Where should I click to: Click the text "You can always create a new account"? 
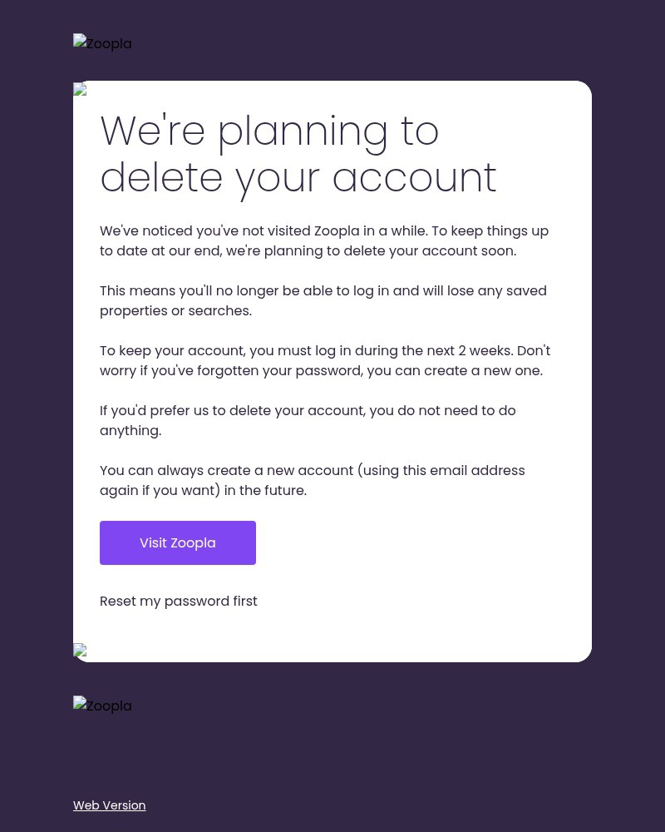click(x=226, y=470)
